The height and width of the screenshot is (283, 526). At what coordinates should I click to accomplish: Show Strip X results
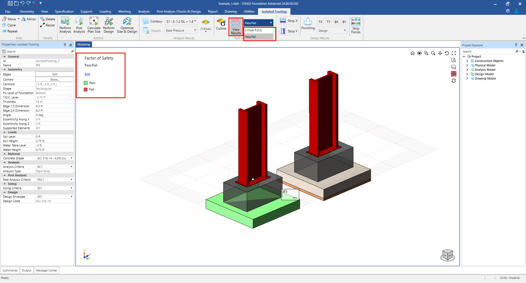click(x=289, y=21)
